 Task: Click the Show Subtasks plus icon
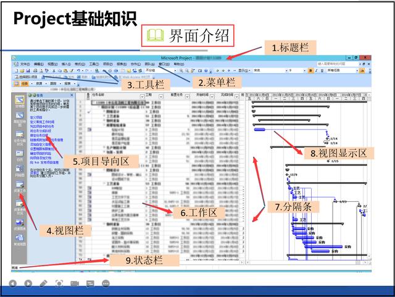(x=229, y=70)
